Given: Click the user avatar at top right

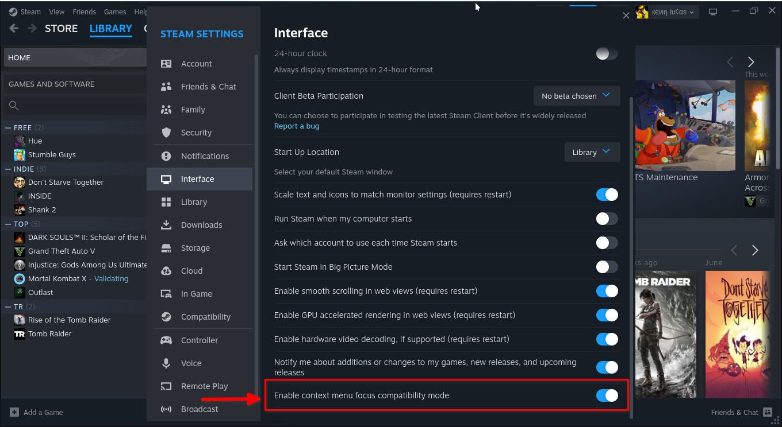Looking at the screenshot, I should click(642, 12).
